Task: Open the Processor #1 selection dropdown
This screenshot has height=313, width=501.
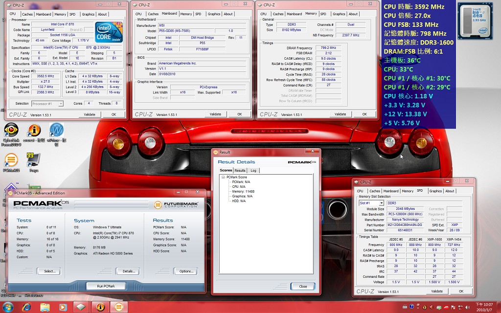Action: click(x=61, y=104)
